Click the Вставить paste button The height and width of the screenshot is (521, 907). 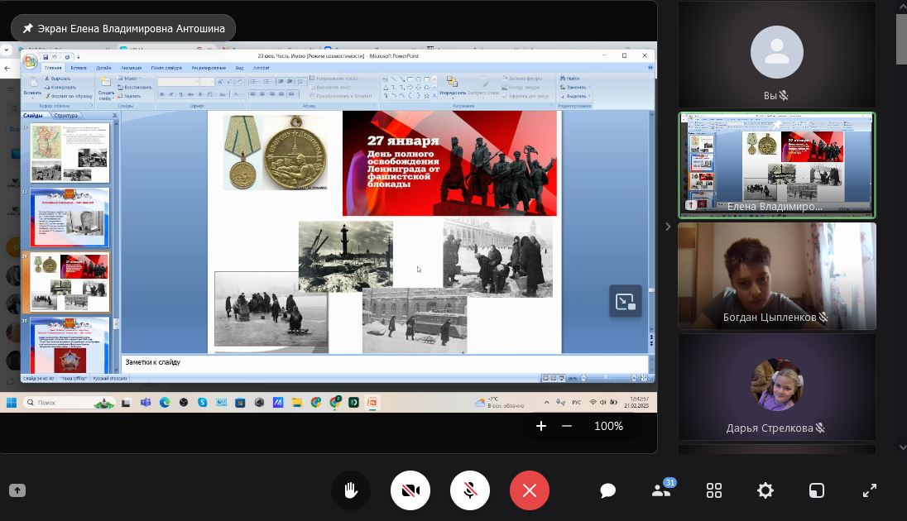(x=32, y=87)
